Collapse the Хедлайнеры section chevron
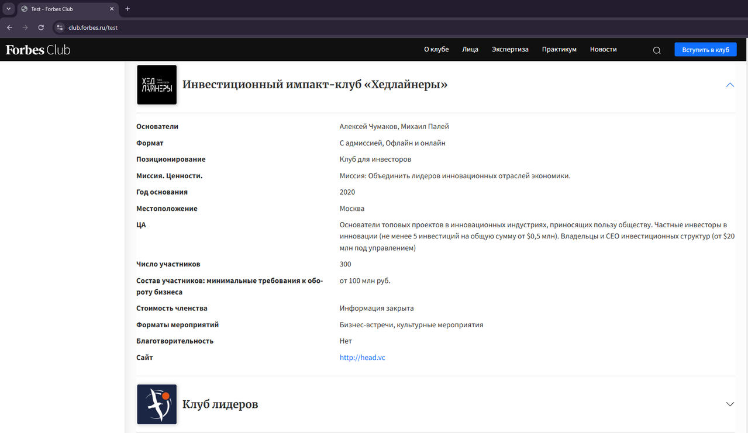 [x=730, y=85]
